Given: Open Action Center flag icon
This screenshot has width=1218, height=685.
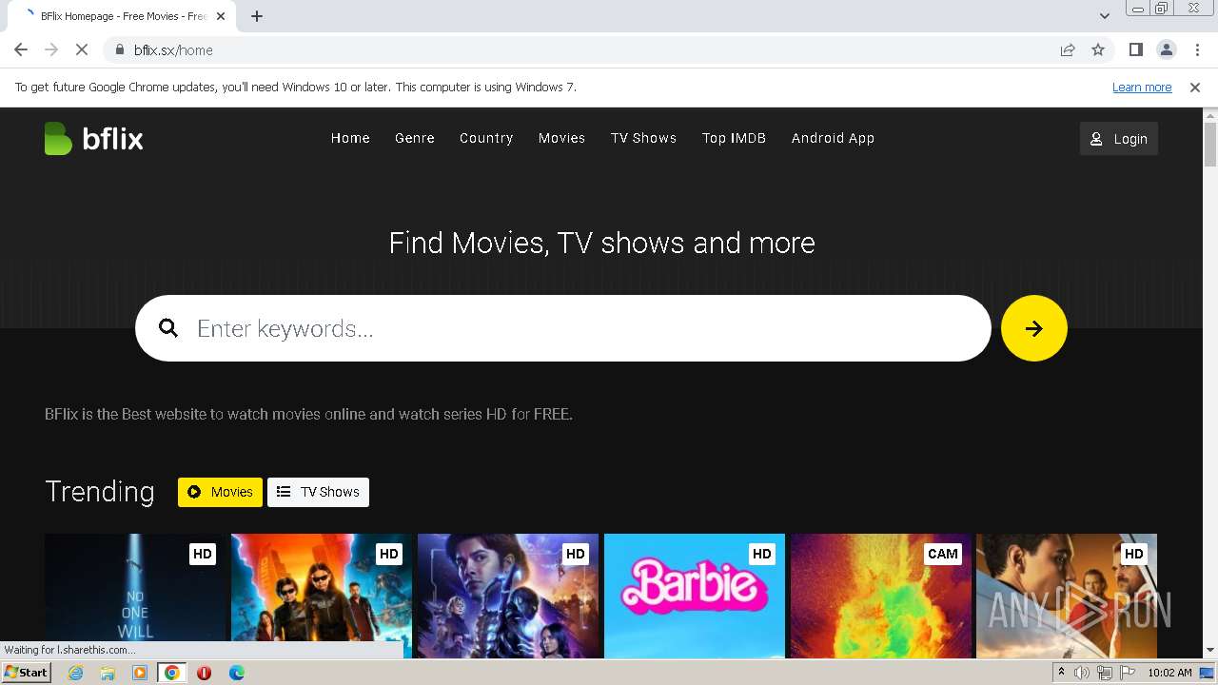Looking at the screenshot, I should click(1128, 673).
